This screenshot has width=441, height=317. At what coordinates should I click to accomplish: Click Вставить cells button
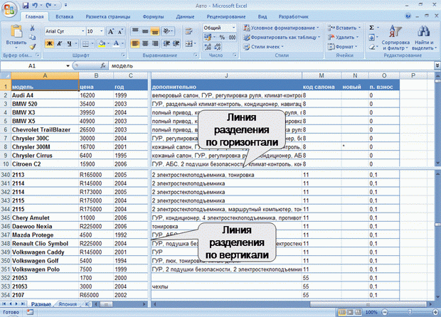pos(344,28)
